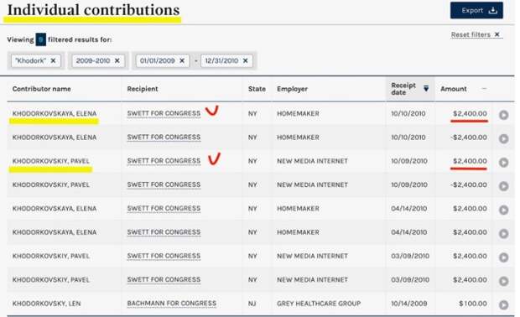Clear the 01/01/2009 start date filter
The image size is (520, 317).
coord(182,60)
